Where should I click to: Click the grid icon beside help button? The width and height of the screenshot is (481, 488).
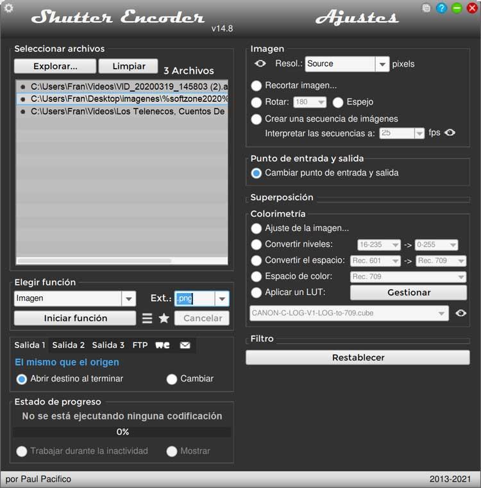click(x=426, y=8)
